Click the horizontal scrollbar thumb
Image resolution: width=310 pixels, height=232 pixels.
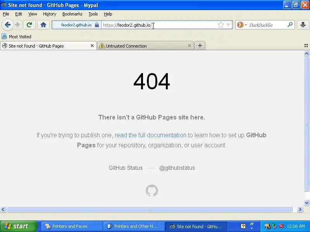(x=150, y=209)
